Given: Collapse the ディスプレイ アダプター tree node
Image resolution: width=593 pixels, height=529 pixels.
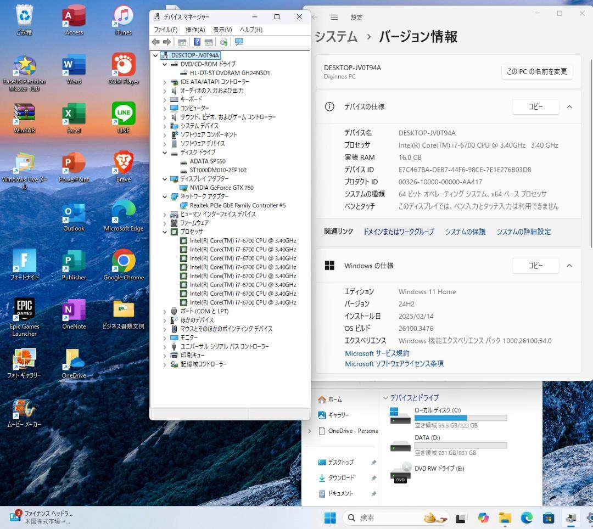Looking at the screenshot, I should pos(165,179).
